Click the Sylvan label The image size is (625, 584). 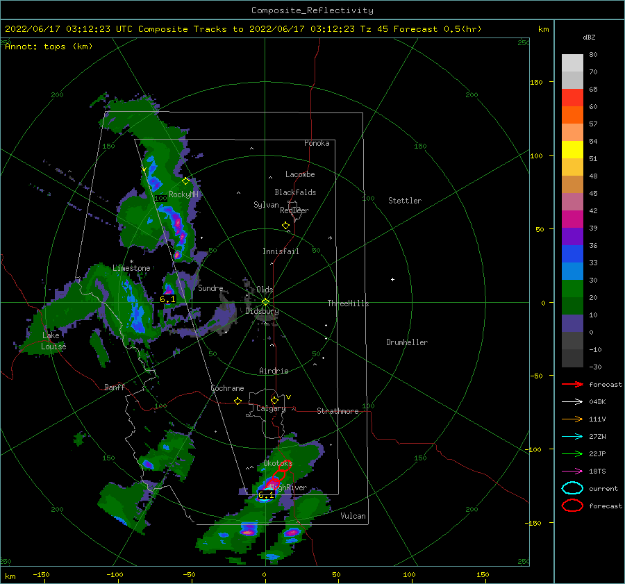tap(266, 206)
